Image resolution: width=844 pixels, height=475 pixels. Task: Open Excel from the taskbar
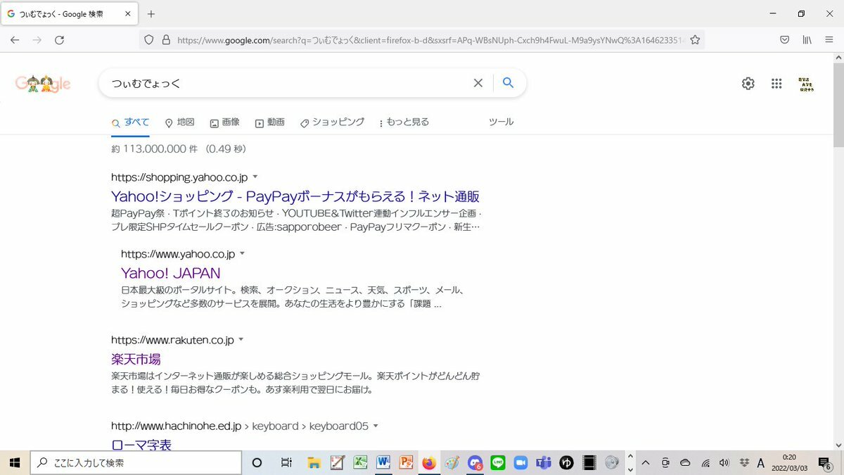(360, 462)
